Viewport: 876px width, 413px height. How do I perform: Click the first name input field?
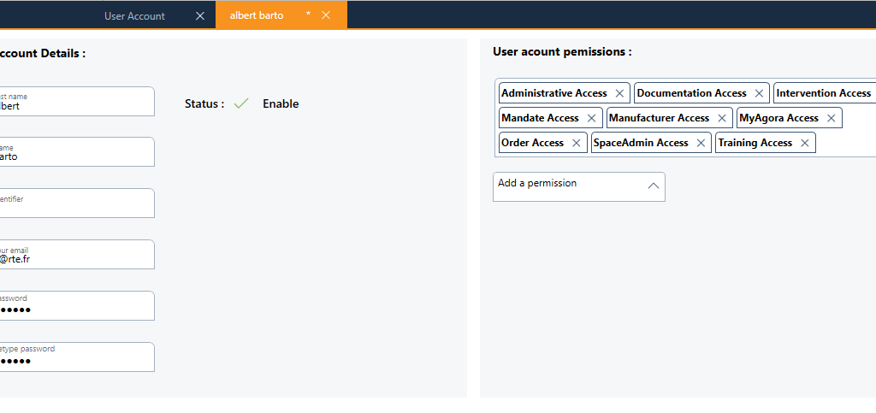pos(77,102)
